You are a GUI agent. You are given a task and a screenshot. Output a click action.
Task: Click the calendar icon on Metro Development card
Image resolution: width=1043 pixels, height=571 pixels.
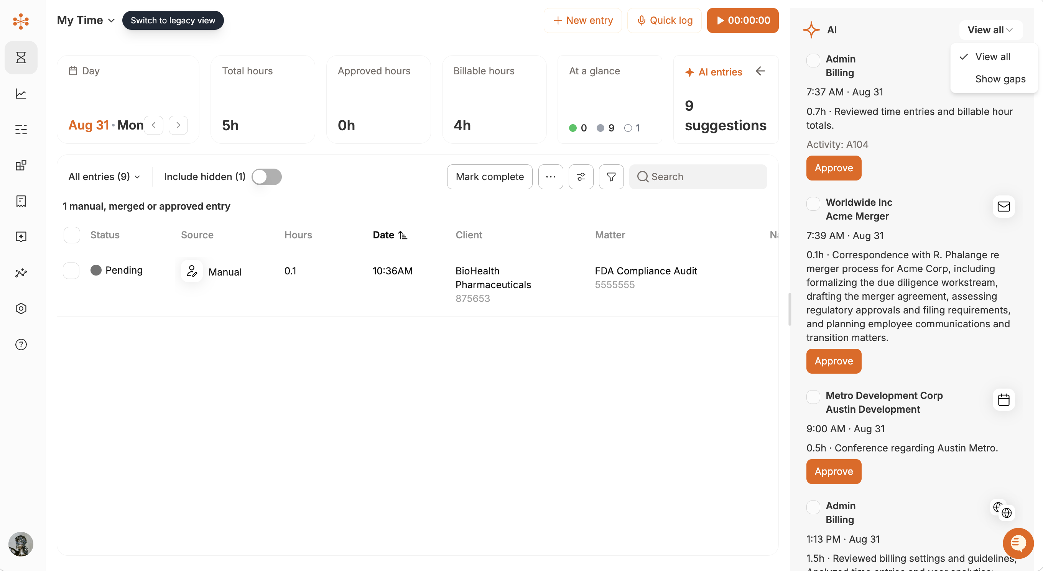pyautogui.click(x=1004, y=400)
